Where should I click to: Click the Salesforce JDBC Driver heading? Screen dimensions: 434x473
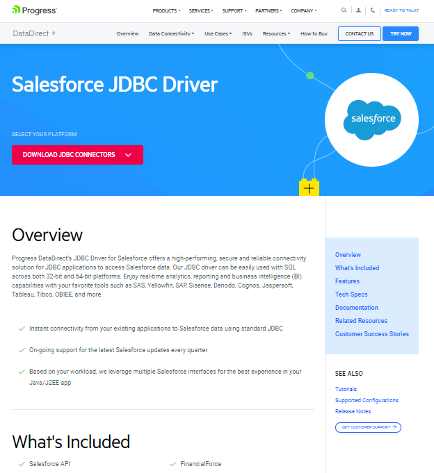click(x=115, y=84)
